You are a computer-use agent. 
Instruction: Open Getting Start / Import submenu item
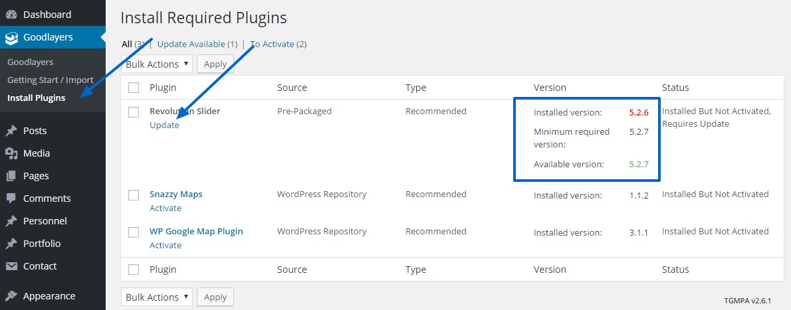[50, 80]
